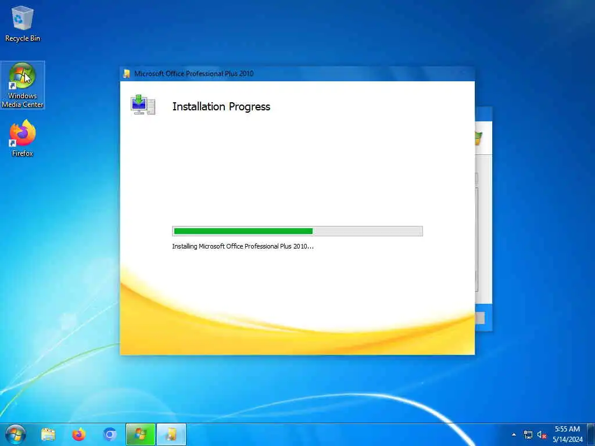Launch Firefox from the taskbar
Screen dimensions: 595x446
pyautogui.click(x=79, y=434)
